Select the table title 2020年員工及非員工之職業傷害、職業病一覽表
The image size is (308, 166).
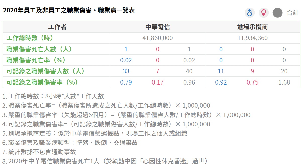point(69,10)
